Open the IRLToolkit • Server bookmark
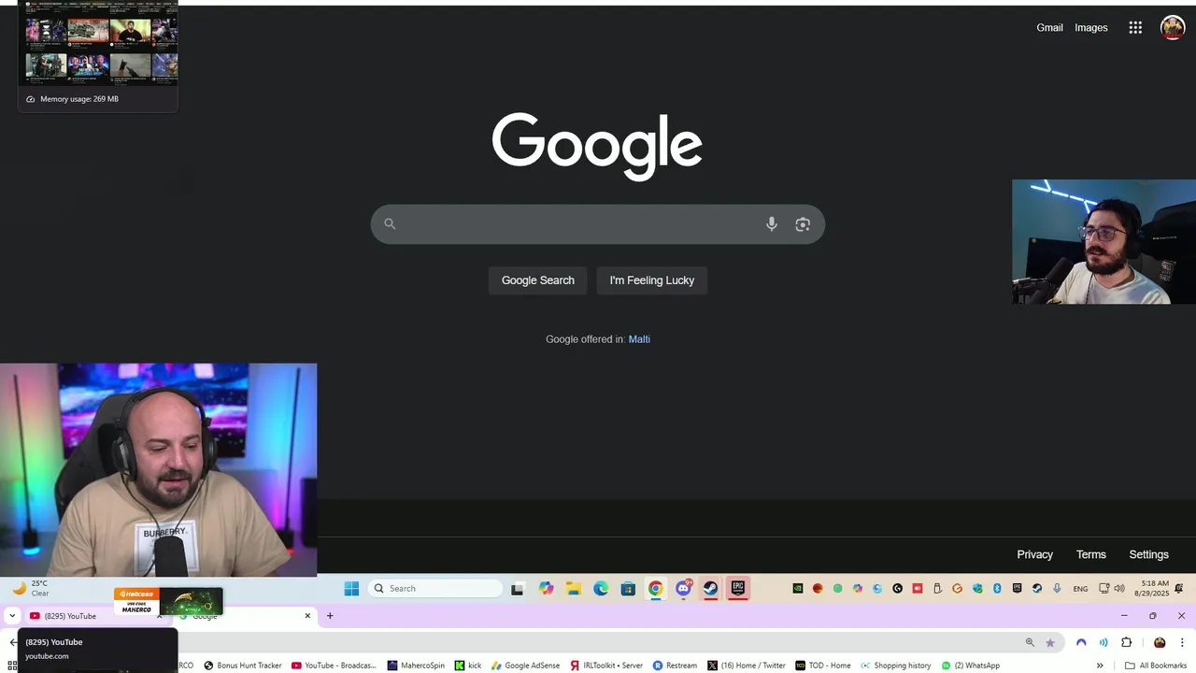The height and width of the screenshot is (673, 1196). tap(606, 666)
